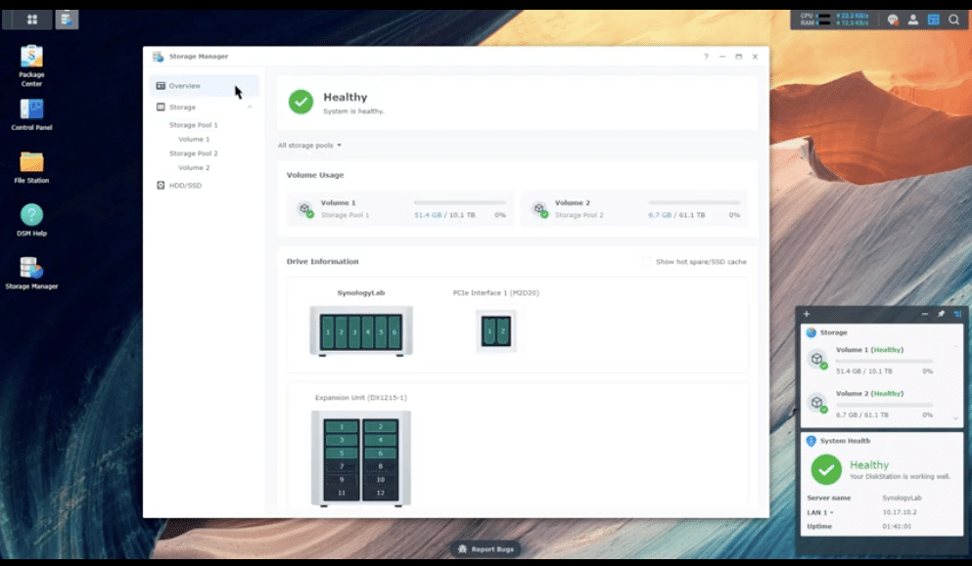Click the Storage Manager taskbar icon
972x566 pixels.
click(x=67, y=20)
